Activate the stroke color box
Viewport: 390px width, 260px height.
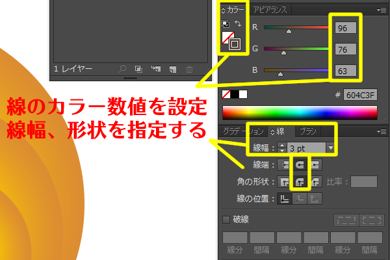click(x=235, y=45)
